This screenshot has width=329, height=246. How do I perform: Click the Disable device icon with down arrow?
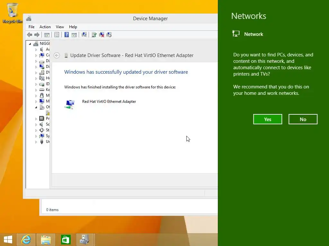point(109,35)
